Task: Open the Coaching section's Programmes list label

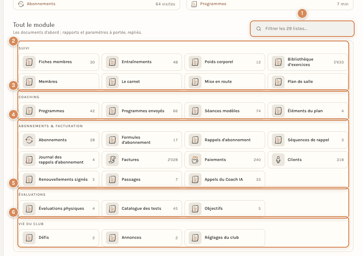Action: [x=51, y=111]
